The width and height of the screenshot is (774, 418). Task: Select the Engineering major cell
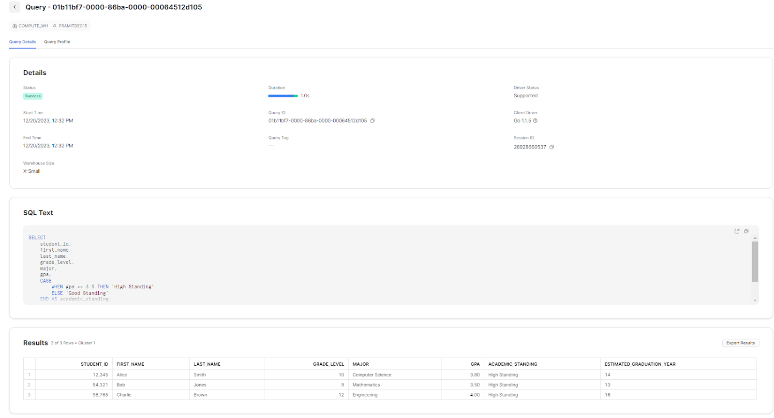pos(395,395)
